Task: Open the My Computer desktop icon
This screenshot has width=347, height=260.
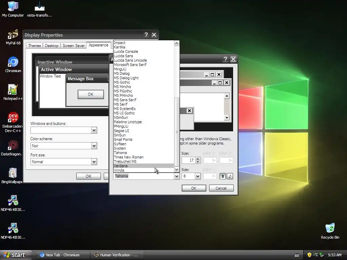Action: click(13, 9)
